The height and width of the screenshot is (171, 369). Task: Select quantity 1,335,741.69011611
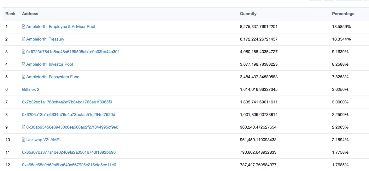click(x=259, y=102)
